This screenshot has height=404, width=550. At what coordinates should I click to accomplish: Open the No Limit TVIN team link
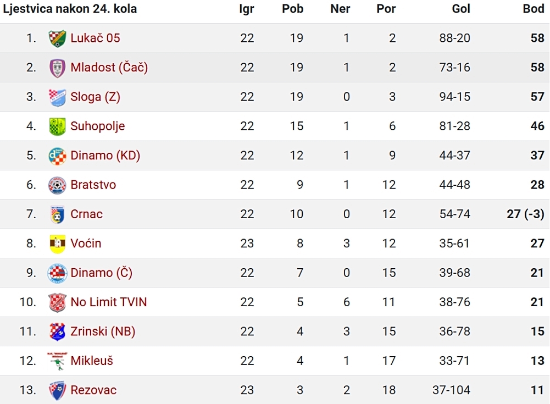[x=109, y=302]
